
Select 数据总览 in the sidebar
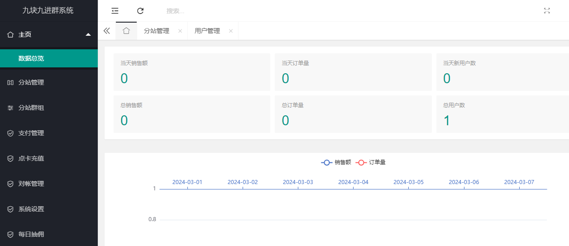[x=31, y=58]
